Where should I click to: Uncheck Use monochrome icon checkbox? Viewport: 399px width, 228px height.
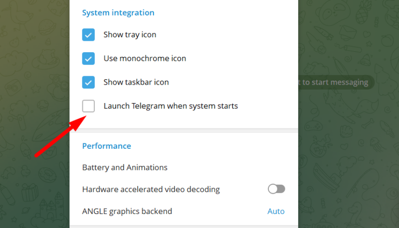[x=88, y=58]
